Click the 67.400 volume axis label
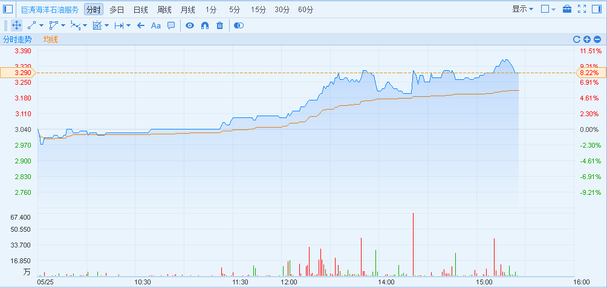This screenshot has height=288, width=607. click(x=22, y=217)
